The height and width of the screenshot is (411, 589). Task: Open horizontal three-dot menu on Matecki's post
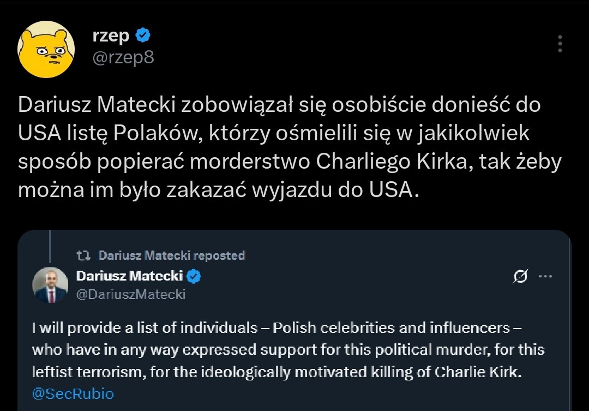(x=545, y=276)
